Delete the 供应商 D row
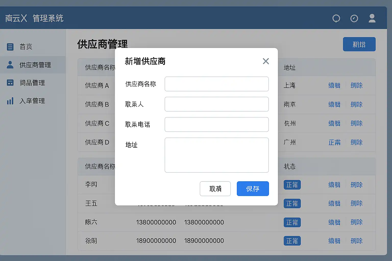This screenshot has width=392, height=261. point(357,142)
